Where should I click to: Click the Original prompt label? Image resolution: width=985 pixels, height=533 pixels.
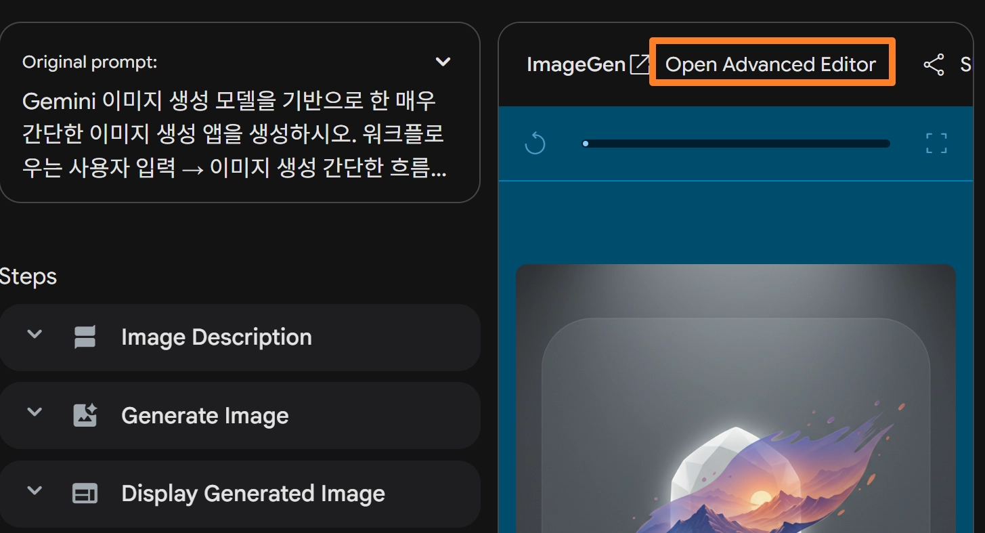[x=90, y=62]
